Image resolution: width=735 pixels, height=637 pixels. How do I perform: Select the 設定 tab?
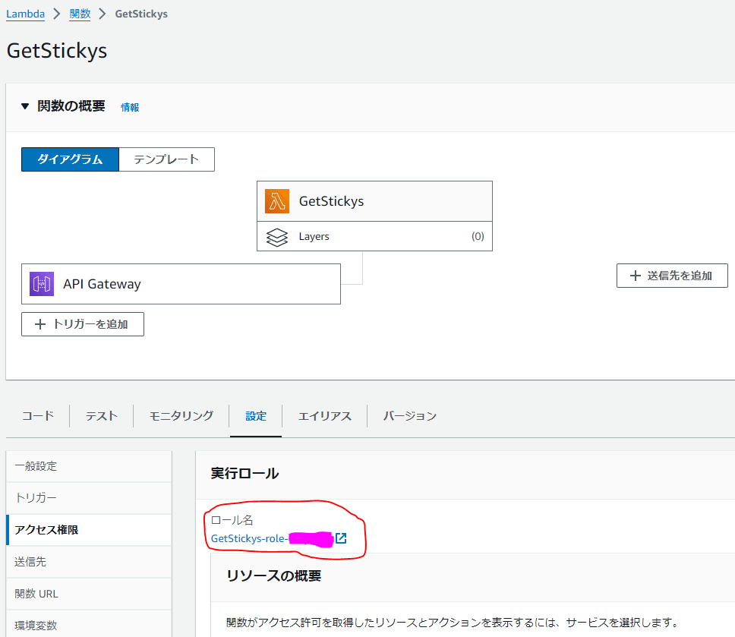click(256, 416)
